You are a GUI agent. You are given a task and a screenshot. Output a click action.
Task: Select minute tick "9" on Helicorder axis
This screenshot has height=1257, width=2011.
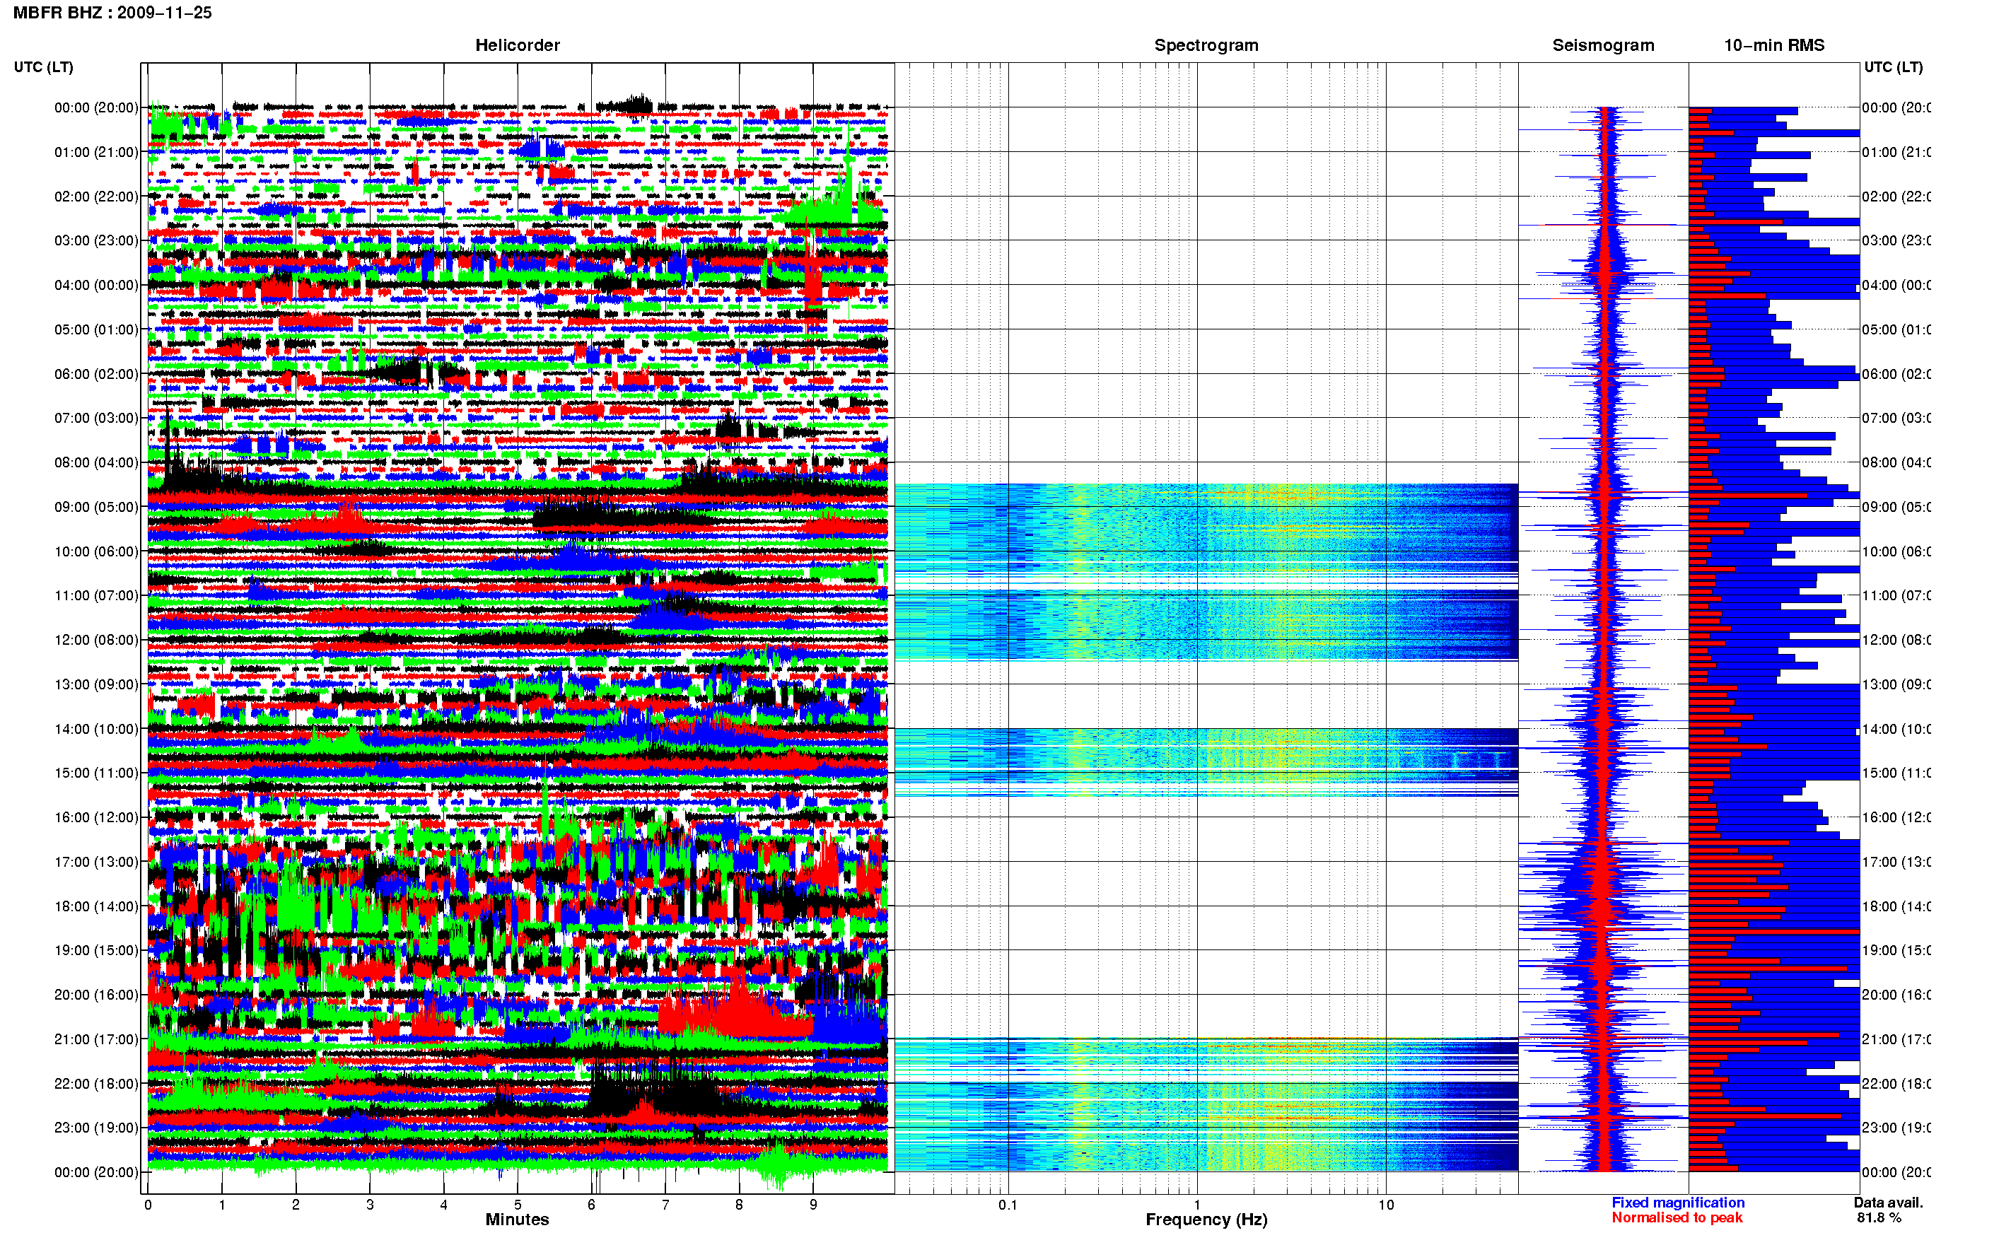[813, 1205]
